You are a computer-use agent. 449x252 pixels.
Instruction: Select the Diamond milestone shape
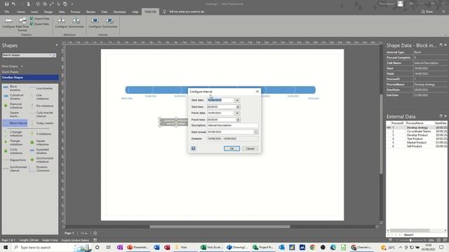[x=13, y=106]
